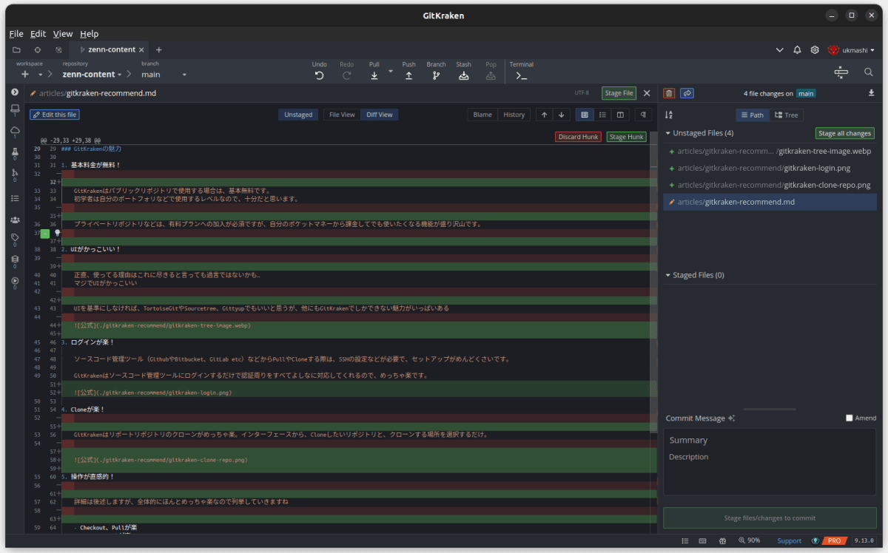Open the tab list chevron dropdown
888x553 pixels.
(780, 50)
